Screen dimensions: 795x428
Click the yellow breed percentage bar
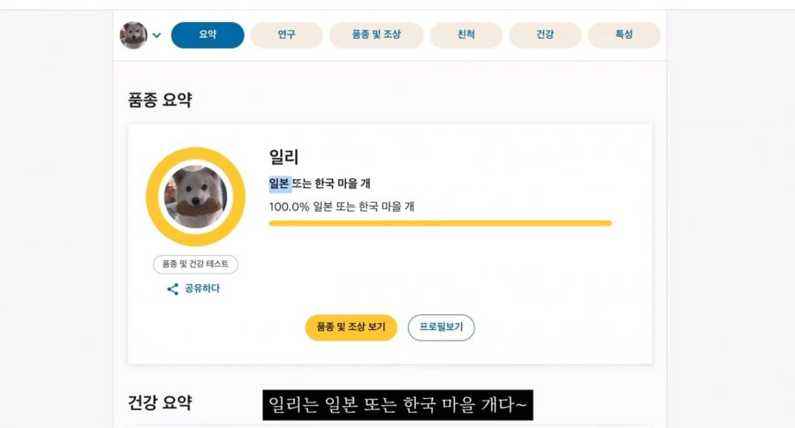440,223
